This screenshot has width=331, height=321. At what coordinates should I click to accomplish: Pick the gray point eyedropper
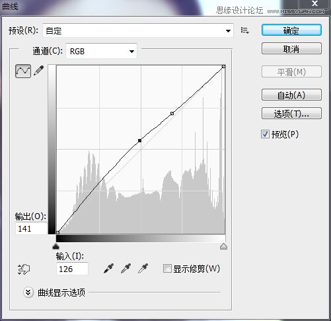(x=126, y=269)
